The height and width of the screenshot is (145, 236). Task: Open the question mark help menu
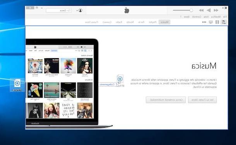tap(181, 17)
